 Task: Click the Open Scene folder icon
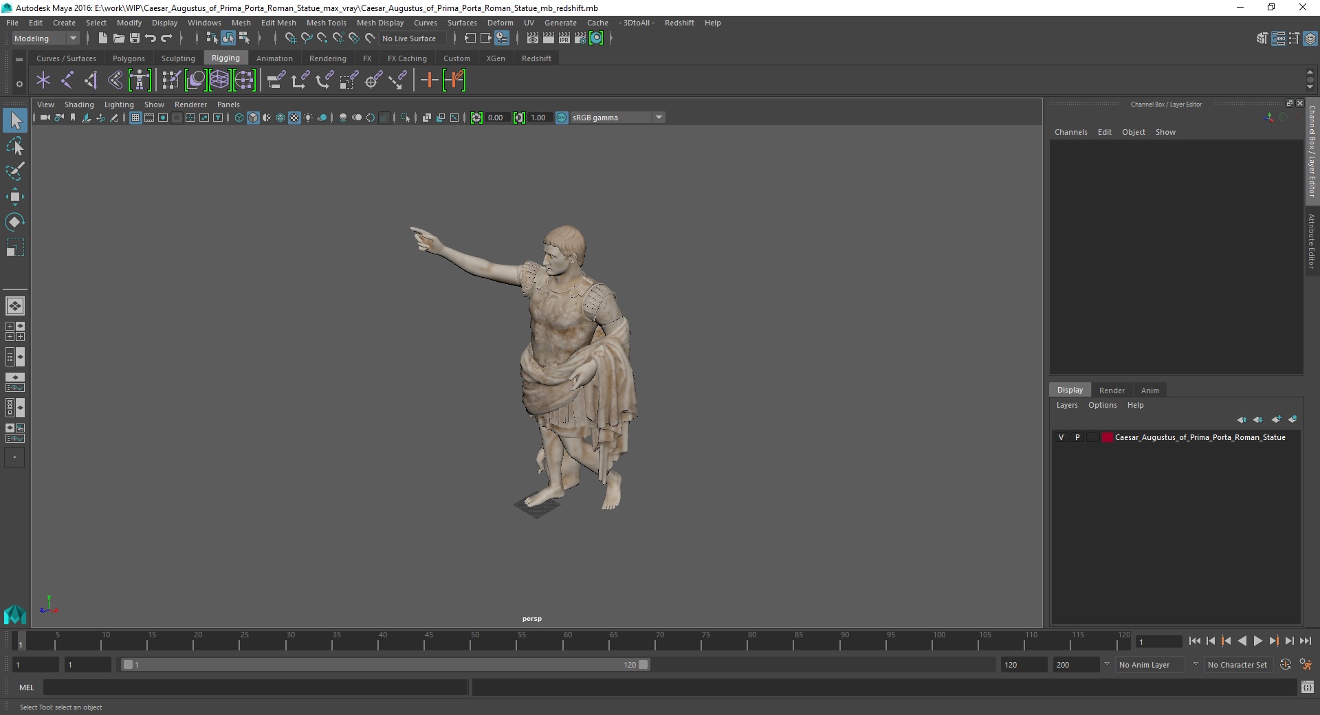click(x=119, y=38)
